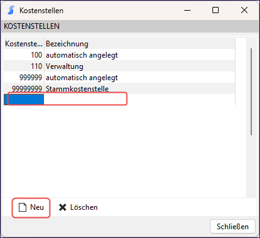Image resolution: width=260 pixels, height=238 pixels.
Task: Select cost center number 110
Action: coord(36,66)
